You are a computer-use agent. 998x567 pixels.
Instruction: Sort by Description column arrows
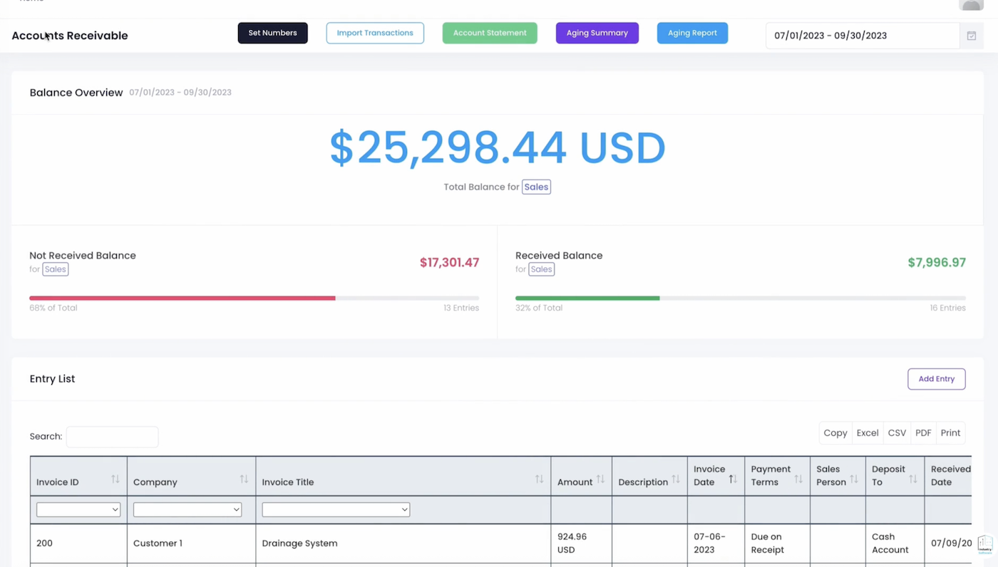[x=676, y=479]
